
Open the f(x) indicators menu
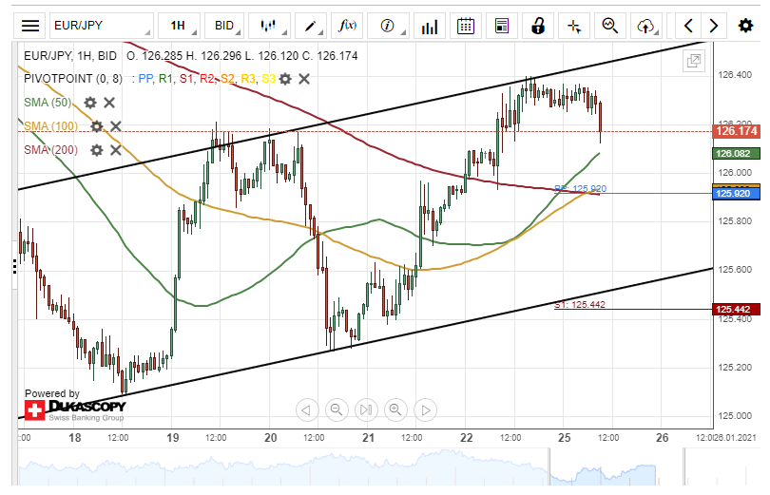[348, 26]
